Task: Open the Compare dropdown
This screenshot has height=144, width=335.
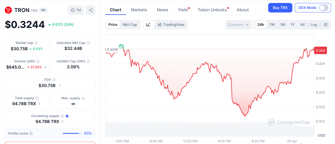Action: [238, 24]
